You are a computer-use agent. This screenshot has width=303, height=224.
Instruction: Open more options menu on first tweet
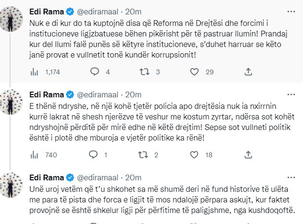pos(287,10)
